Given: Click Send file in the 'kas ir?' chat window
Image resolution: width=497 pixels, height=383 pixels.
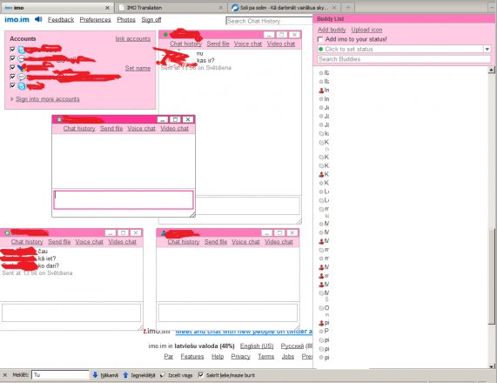Looking at the screenshot, I should click(x=218, y=44).
